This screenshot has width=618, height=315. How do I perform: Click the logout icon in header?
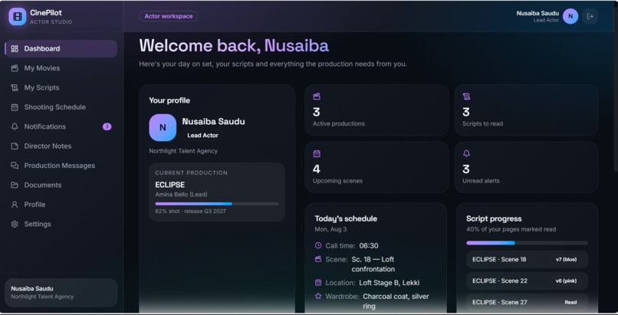click(x=590, y=17)
